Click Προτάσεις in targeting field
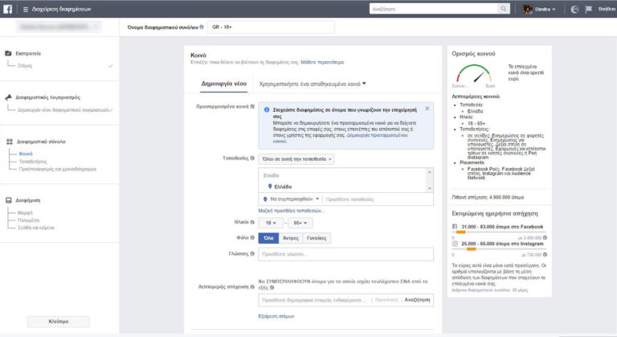The image size is (617, 337). (x=386, y=300)
